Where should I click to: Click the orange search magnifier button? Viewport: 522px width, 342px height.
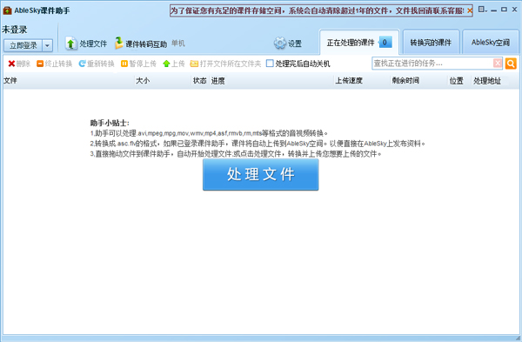(511, 64)
